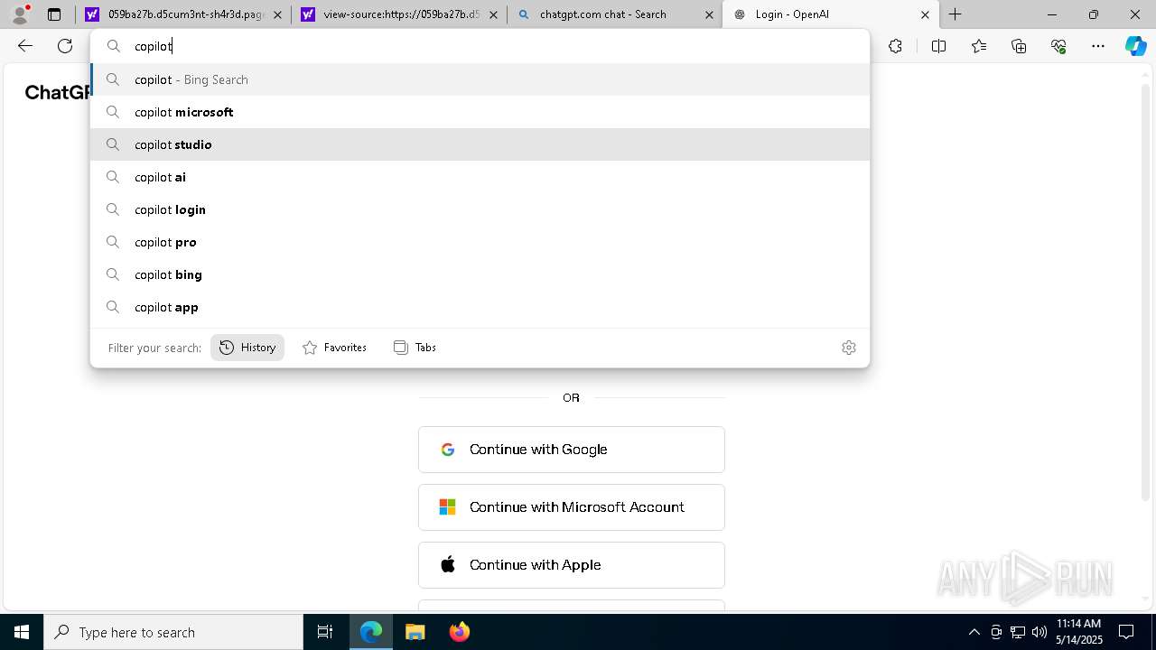The height and width of the screenshot is (650, 1156).
Task: Open the Windows Start menu
Action: pos(22,632)
